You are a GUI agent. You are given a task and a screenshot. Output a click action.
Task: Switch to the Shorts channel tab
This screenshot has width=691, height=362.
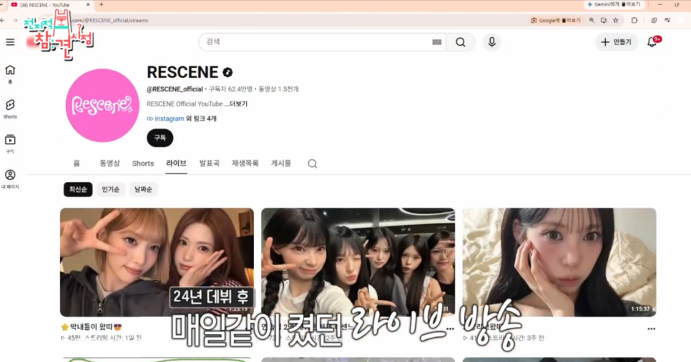(143, 164)
